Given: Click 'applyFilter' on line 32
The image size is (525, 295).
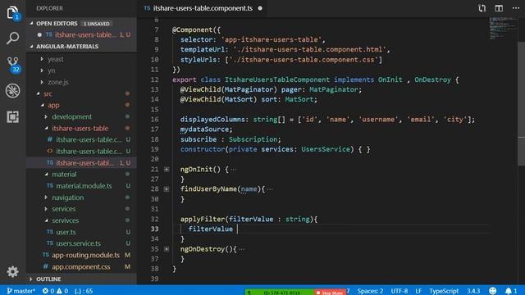Looking at the screenshot, I should (x=203, y=219).
